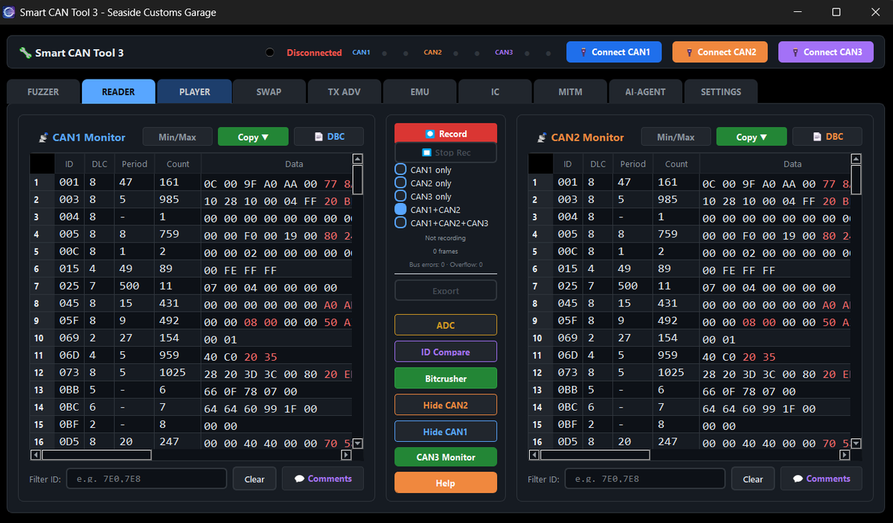Open the DBC file in CAN2 Monitor
Screen dimensions: 893x523
pyautogui.click(x=827, y=136)
